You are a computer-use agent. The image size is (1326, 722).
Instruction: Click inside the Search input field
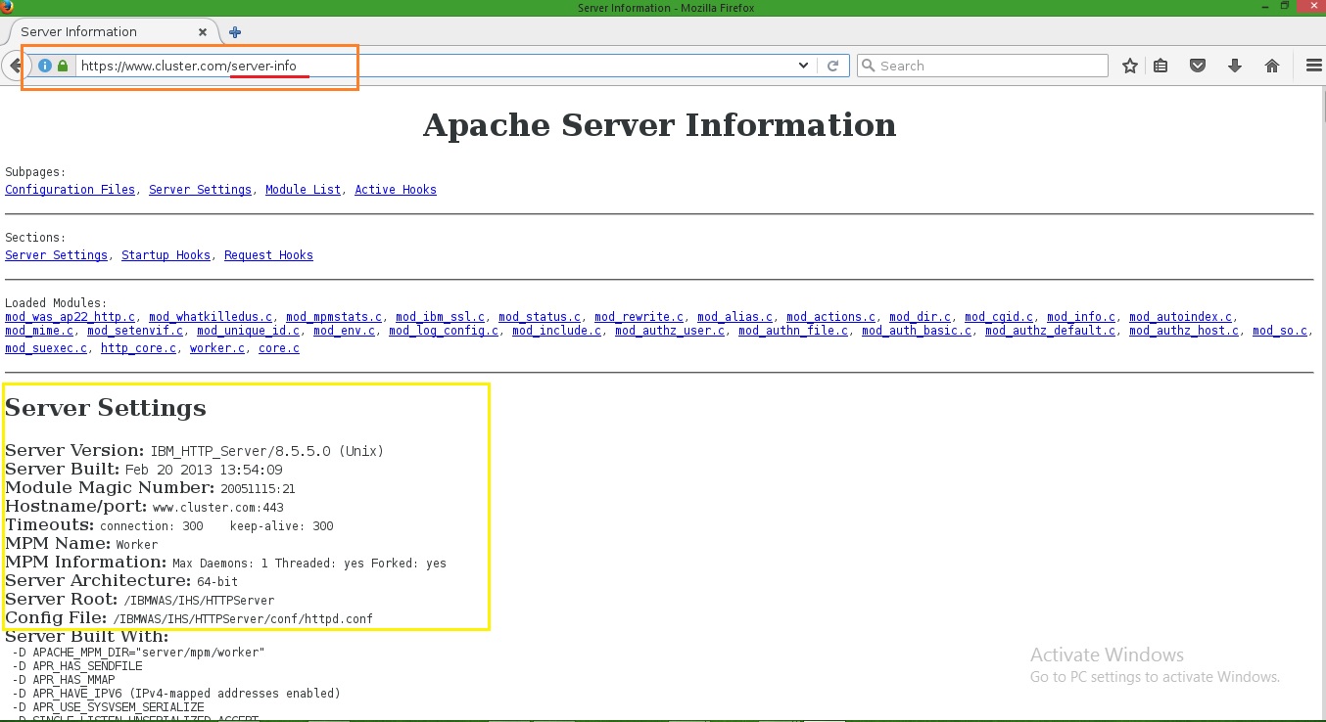click(x=979, y=65)
